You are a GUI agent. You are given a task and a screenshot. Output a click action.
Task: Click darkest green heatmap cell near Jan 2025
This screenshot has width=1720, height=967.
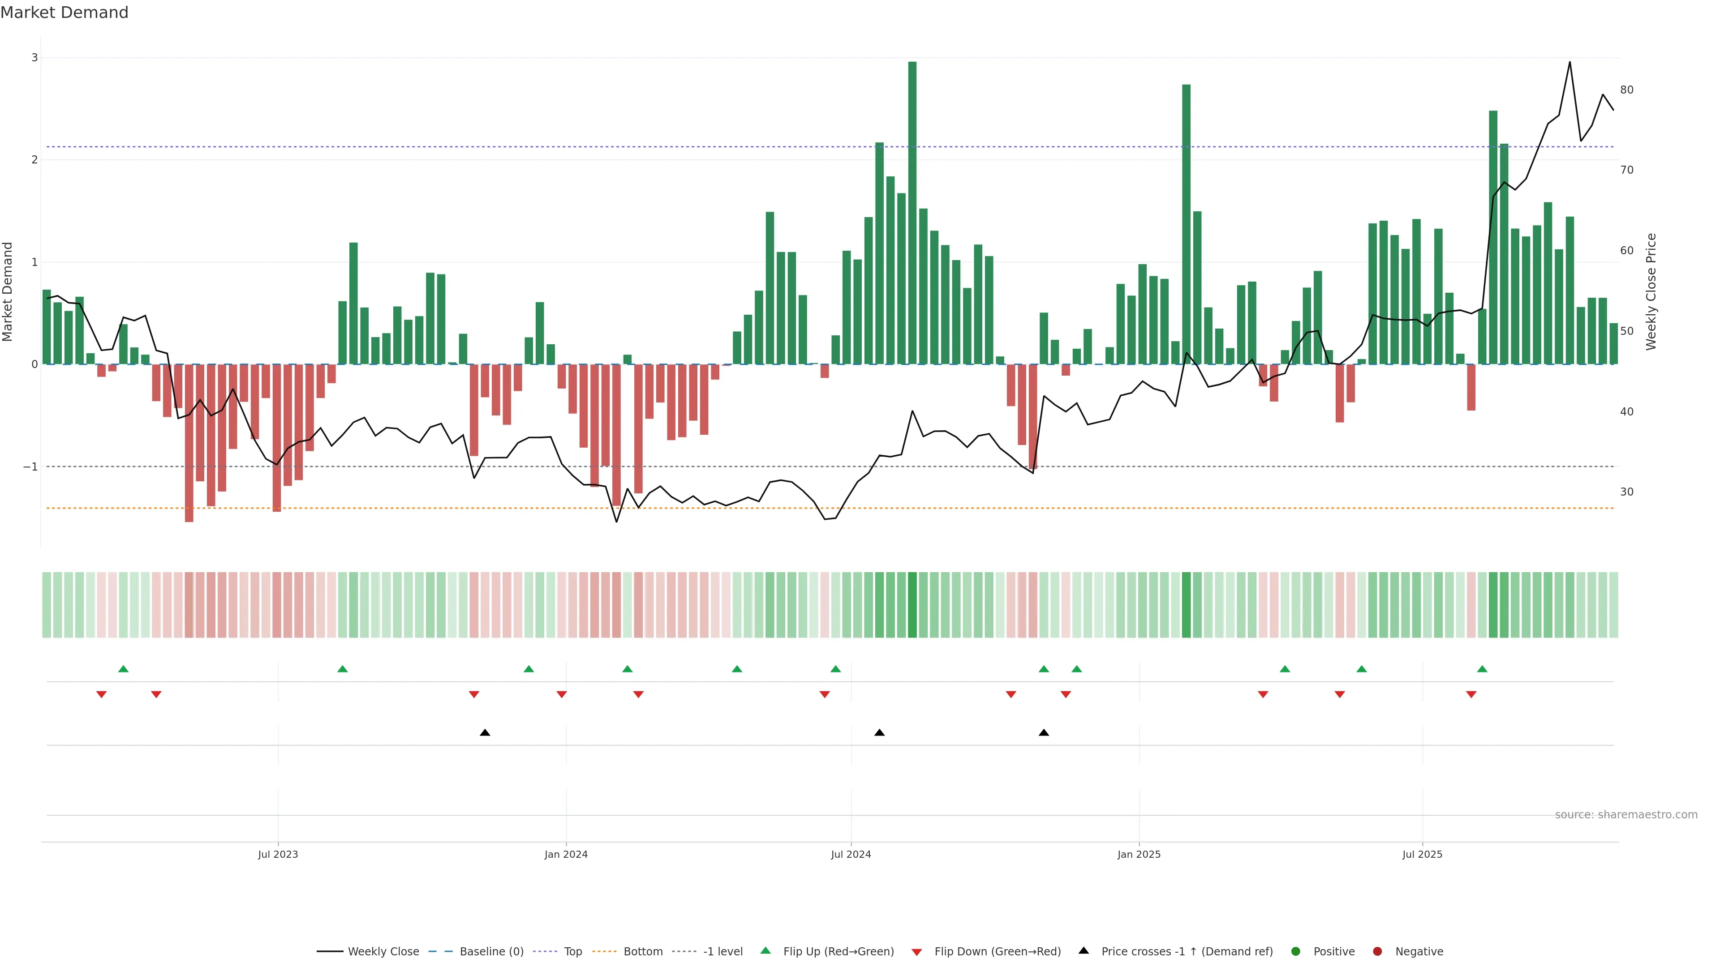click(1186, 605)
